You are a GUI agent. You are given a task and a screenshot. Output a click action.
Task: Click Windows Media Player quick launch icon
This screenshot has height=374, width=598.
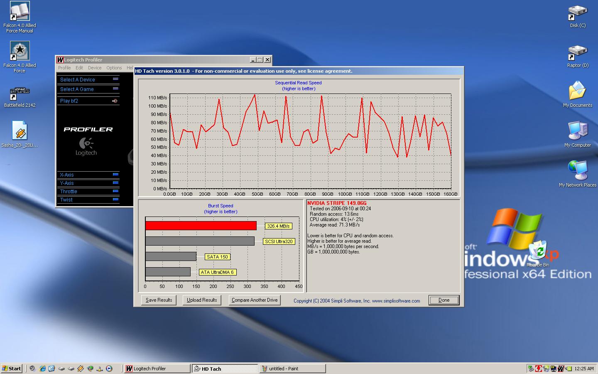coord(109,368)
